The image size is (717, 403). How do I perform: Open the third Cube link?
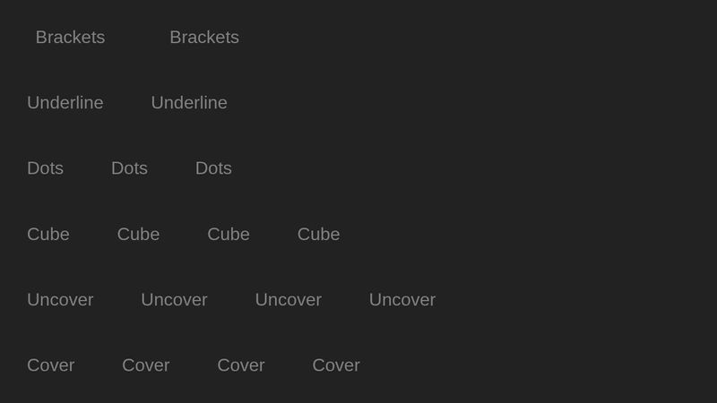pos(229,235)
